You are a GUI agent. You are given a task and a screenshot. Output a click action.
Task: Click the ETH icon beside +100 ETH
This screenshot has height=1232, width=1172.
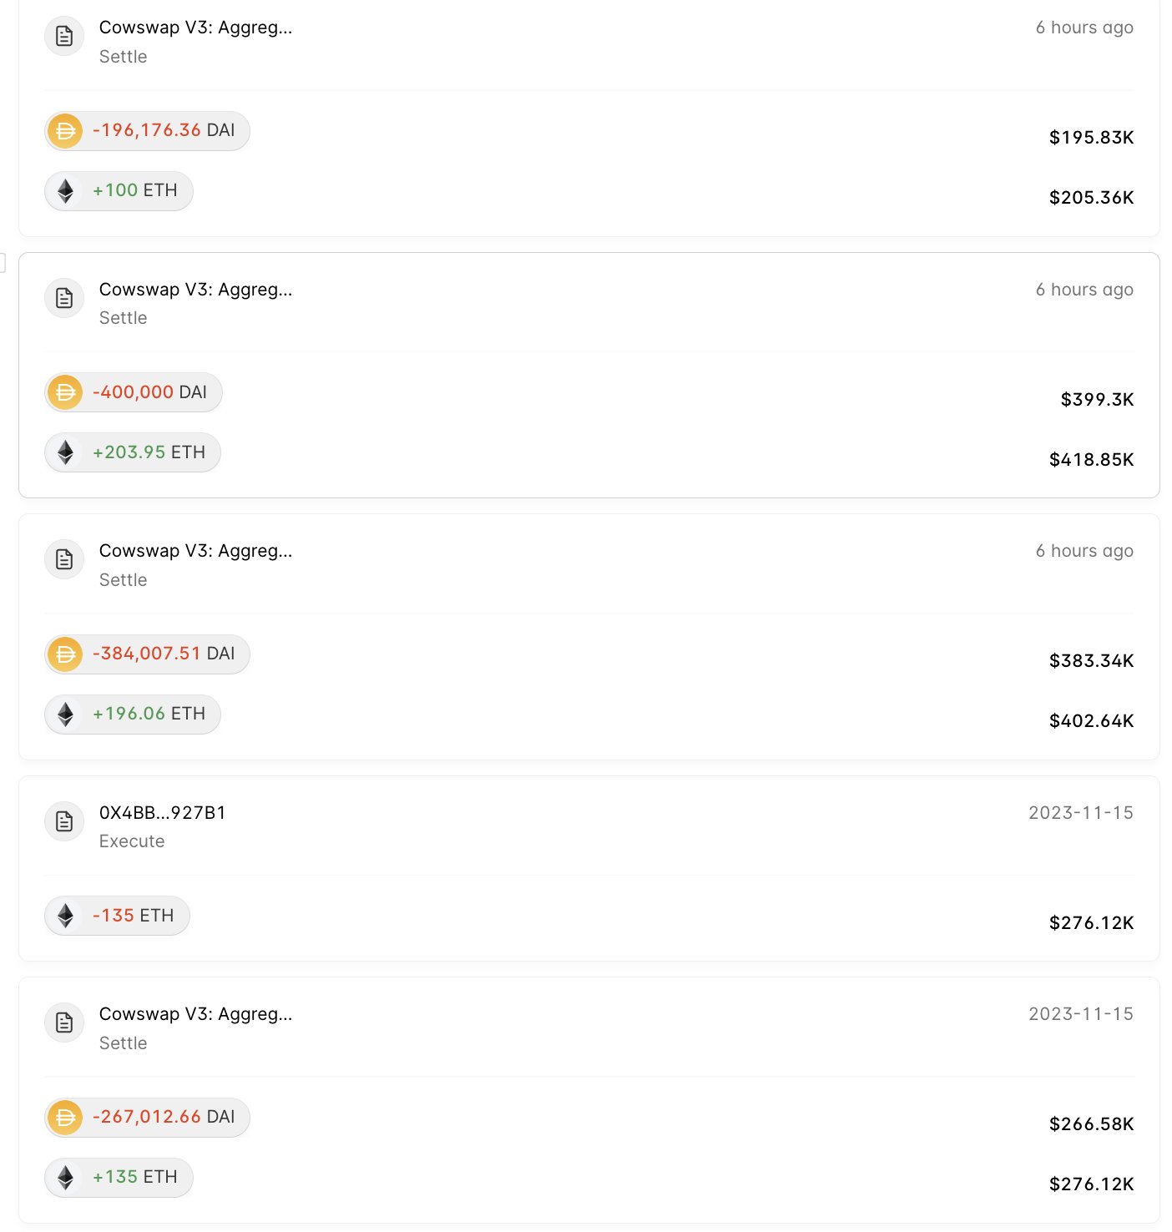pyautogui.click(x=65, y=191)
